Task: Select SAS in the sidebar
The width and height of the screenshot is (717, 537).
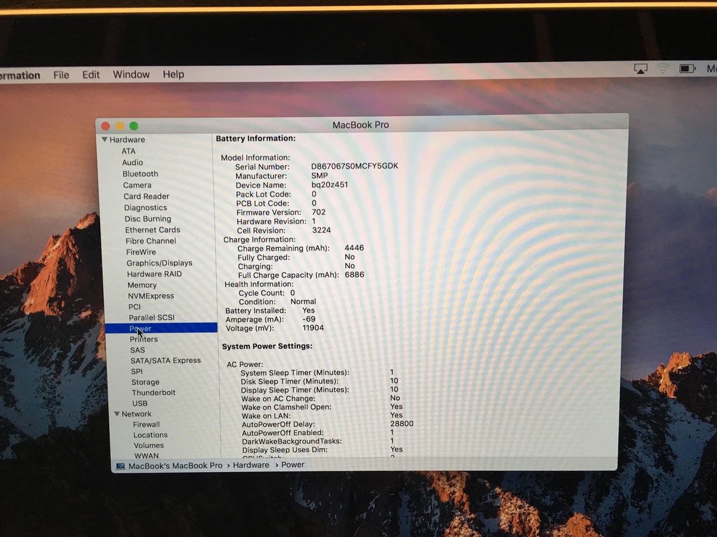Action: (138, 350)
